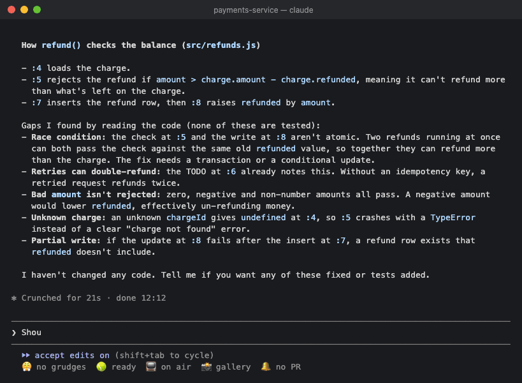This screenshot has height=383, width=522.
Task: Click the refund() function name in heading
Action: (x=61, y=45)
